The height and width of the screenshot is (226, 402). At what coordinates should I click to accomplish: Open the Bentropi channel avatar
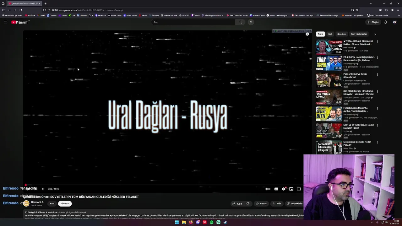click(x=26, y=203)
